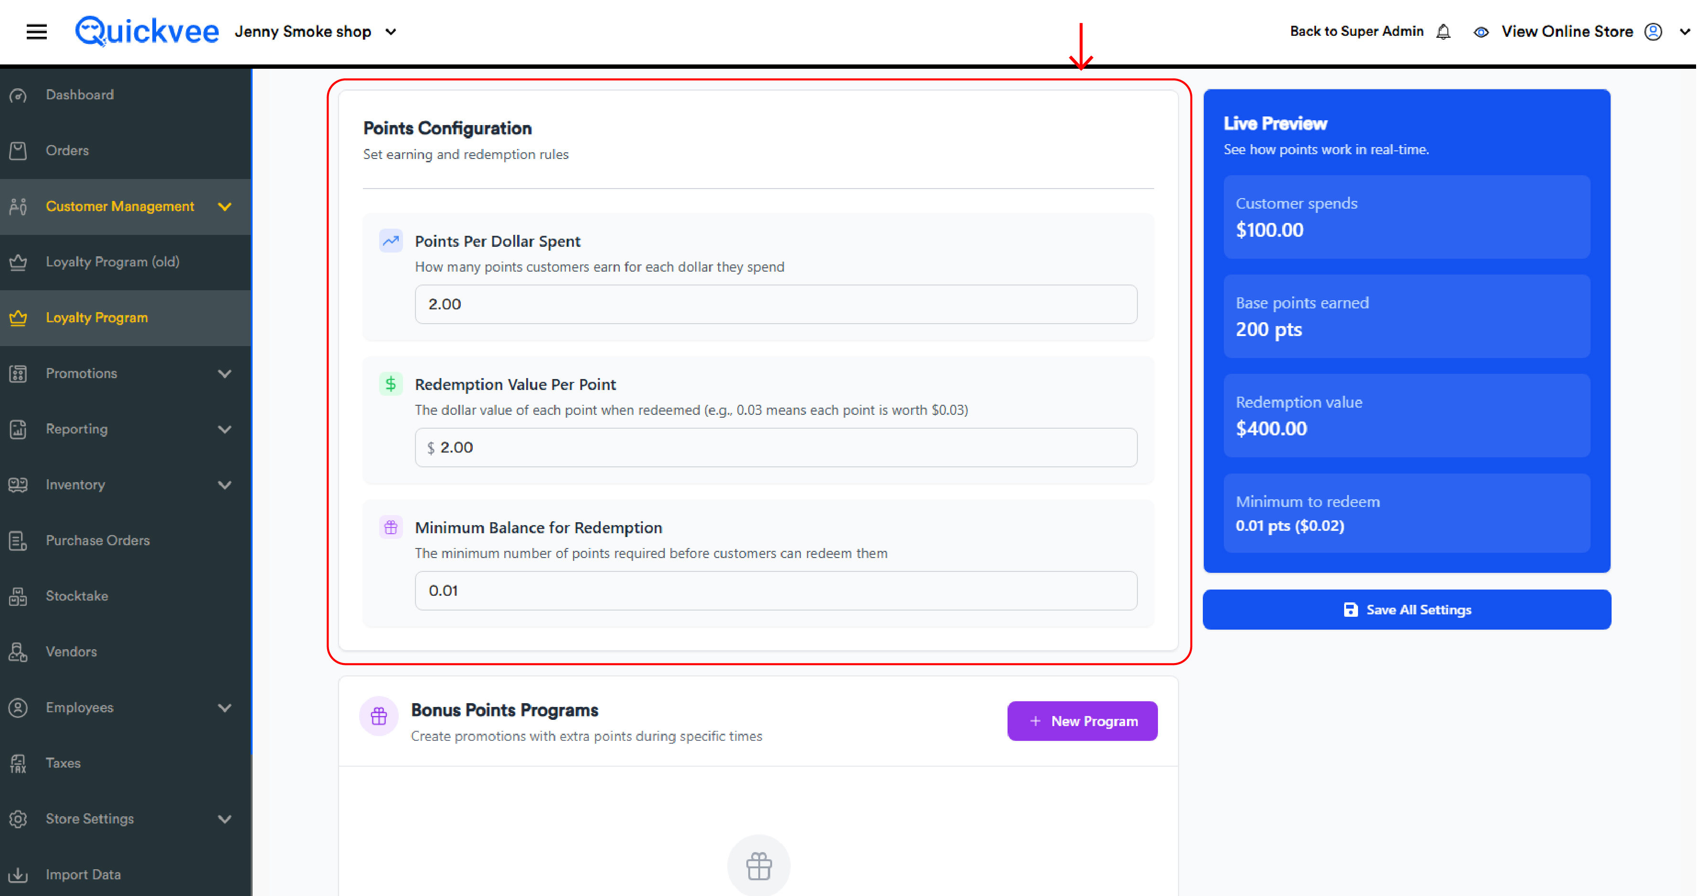Expand the Store Settings submenu chevron
Image resolution: width=1698 pixels, height=896 pixels.
pyautogui.click(x=225, y=819)
